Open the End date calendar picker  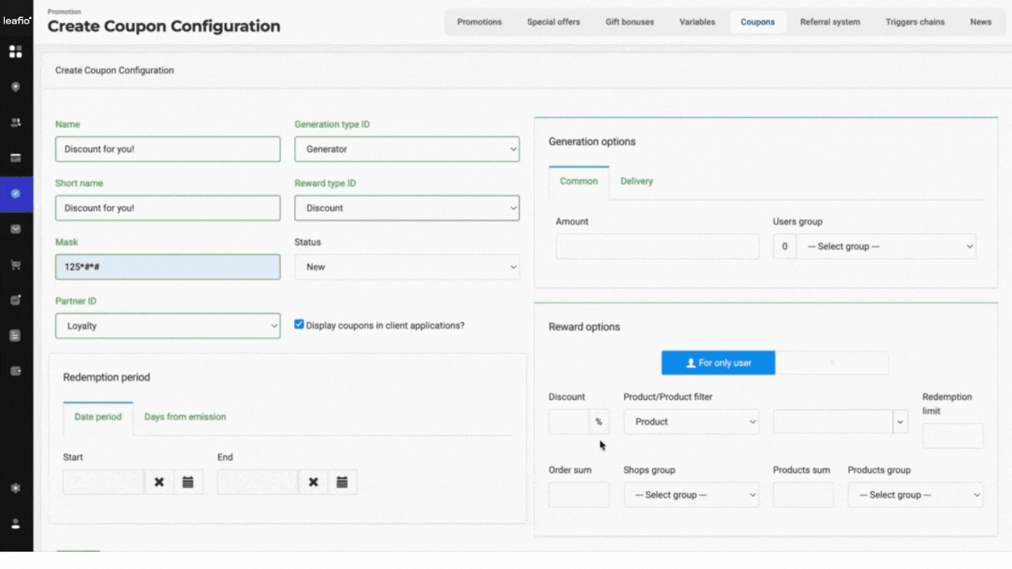pos(342,482)
